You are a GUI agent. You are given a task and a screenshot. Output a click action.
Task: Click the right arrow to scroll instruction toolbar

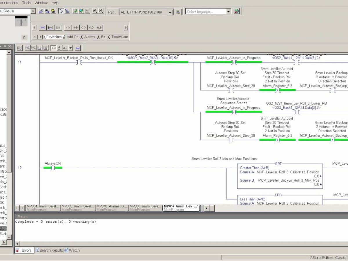pyautogui.click(x=126, y=28)
